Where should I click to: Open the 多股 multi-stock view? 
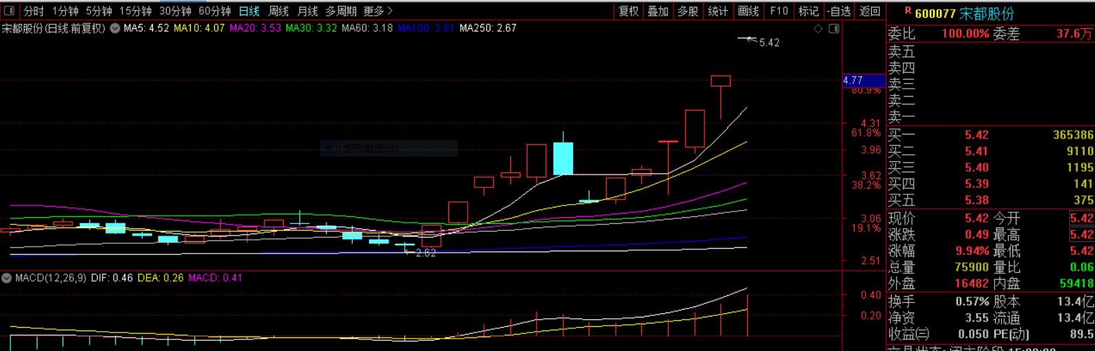[688, 11]
